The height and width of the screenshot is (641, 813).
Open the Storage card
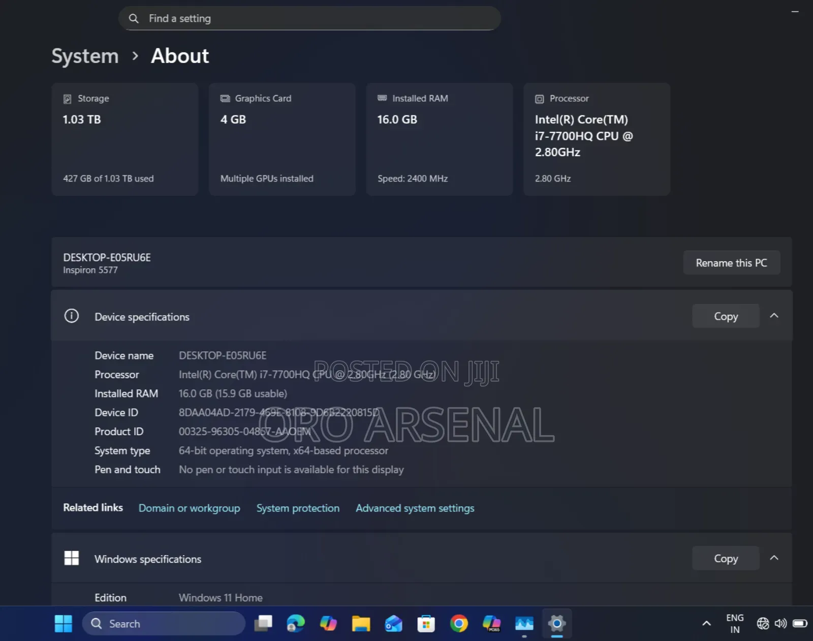coord(125,139)
